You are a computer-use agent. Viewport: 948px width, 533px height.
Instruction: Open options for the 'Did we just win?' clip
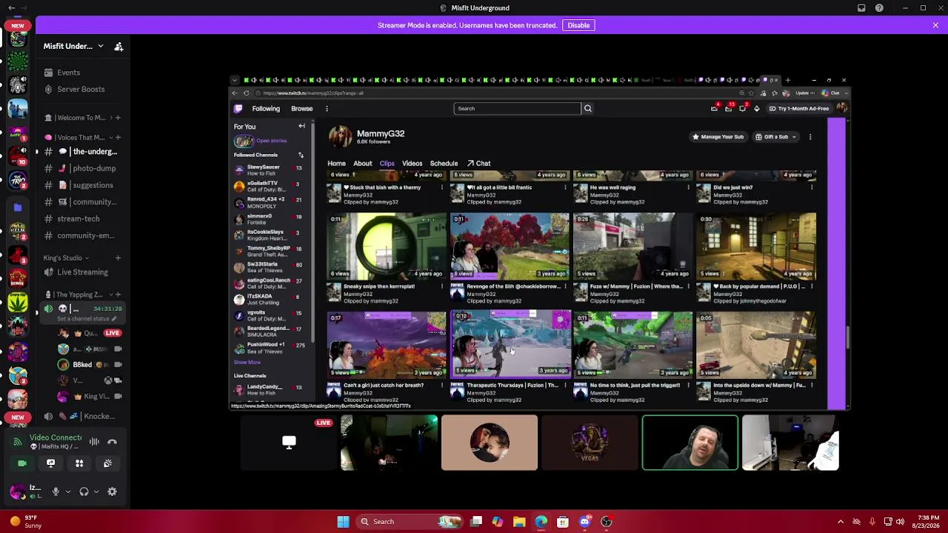tap(812, 188)
